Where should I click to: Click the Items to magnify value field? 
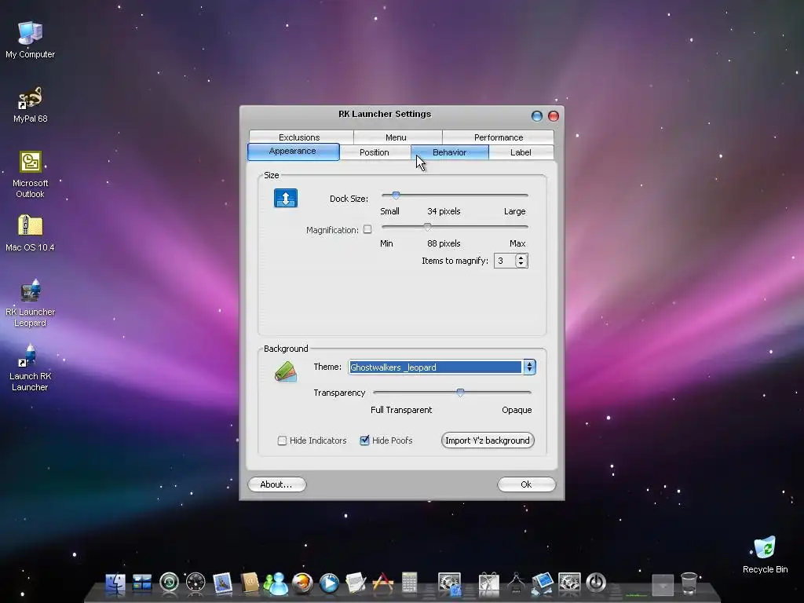point(505,261)
